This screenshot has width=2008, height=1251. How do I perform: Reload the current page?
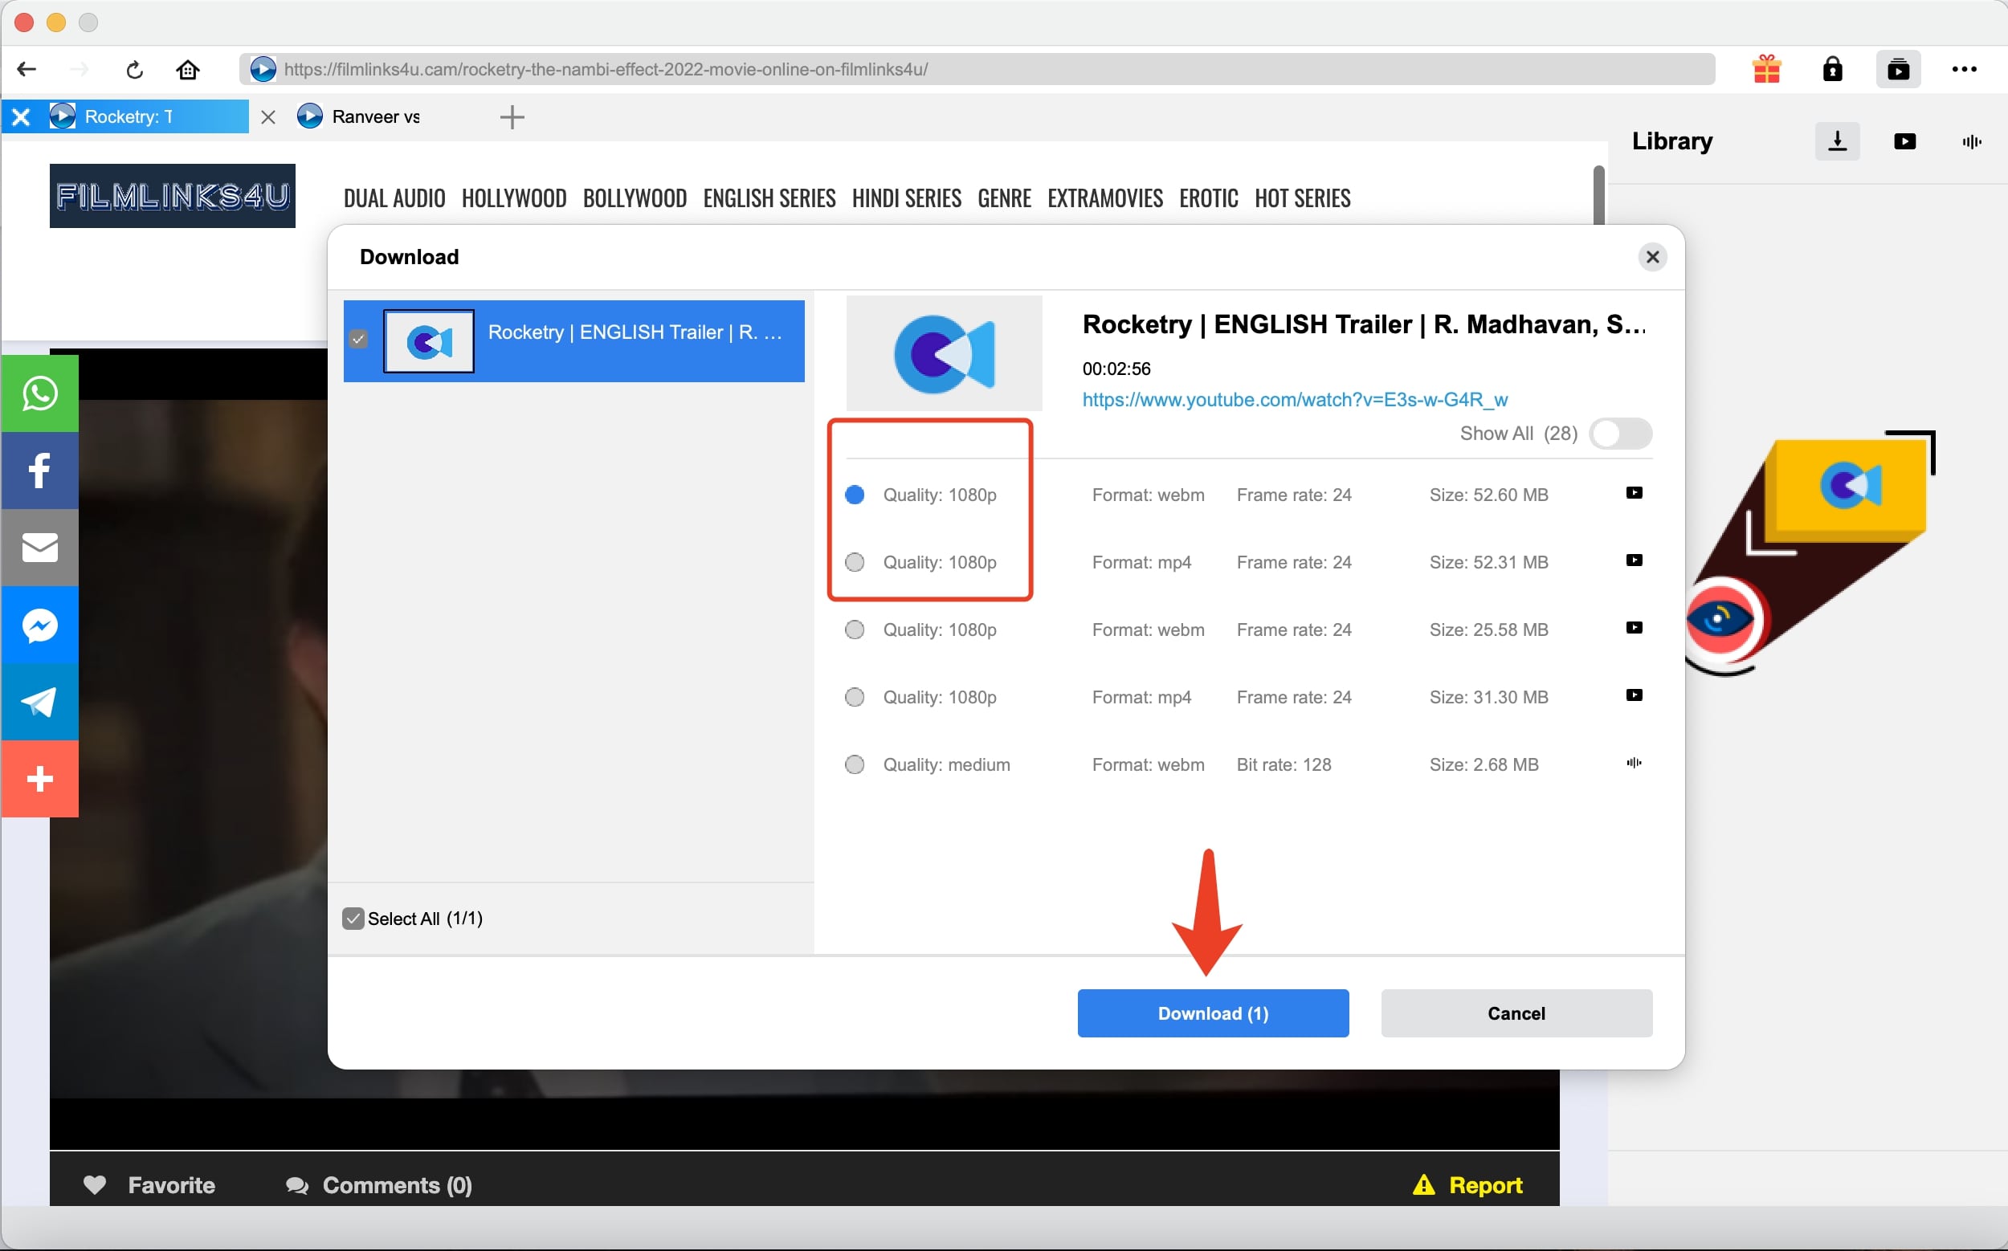click(135, 70)
